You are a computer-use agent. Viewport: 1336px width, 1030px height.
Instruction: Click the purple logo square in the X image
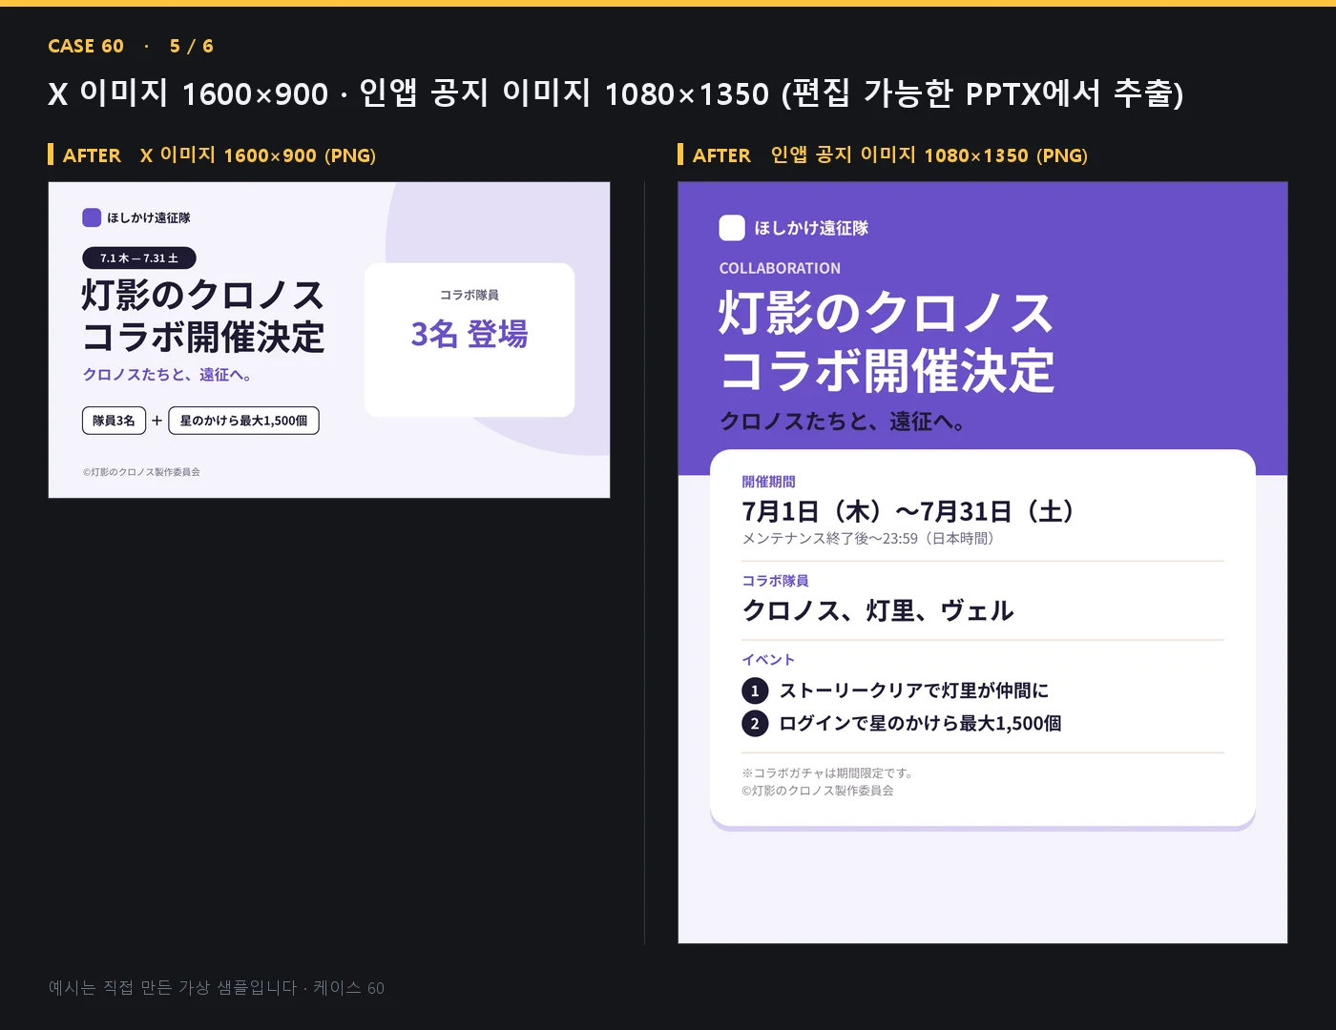click(92, 217)
